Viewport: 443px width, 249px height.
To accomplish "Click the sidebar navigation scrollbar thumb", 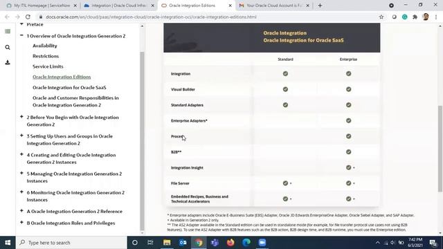I will pyautogui.click(x=142, y=141).
